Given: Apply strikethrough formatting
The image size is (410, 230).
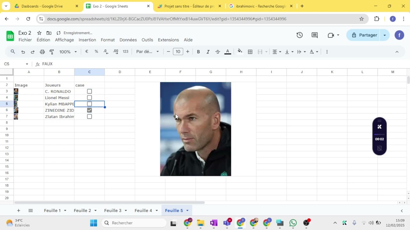Looking at the screenshot, I should (x=217, y=52).
